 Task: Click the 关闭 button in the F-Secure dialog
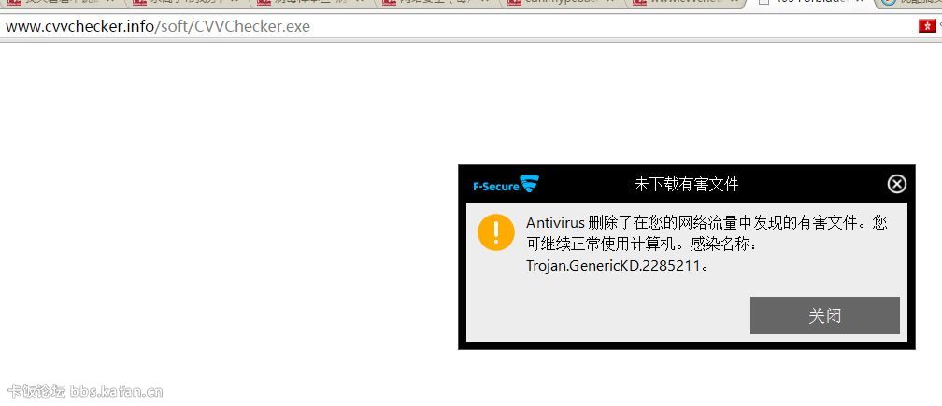pyautogui.click(x=824, y=315)
